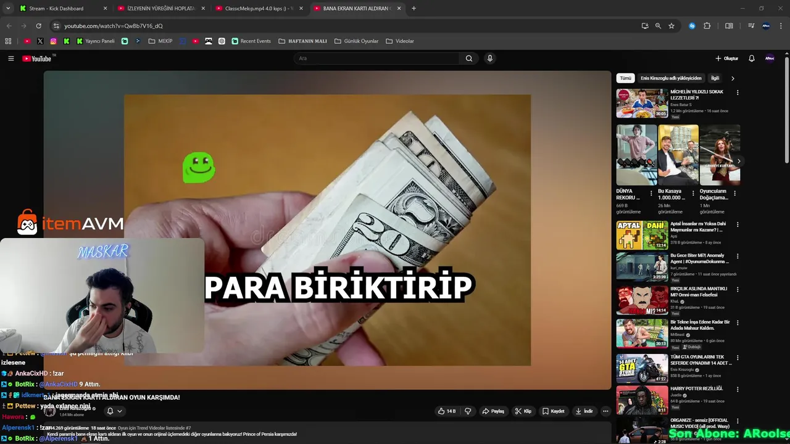Open DÜNYA REKORU short thumbnail
The image size is (790, 444).
pos(636,155)
